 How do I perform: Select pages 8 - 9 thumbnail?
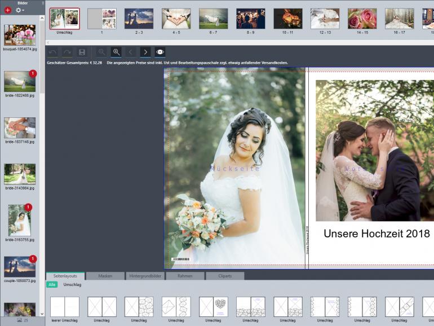tap(251, 19)
